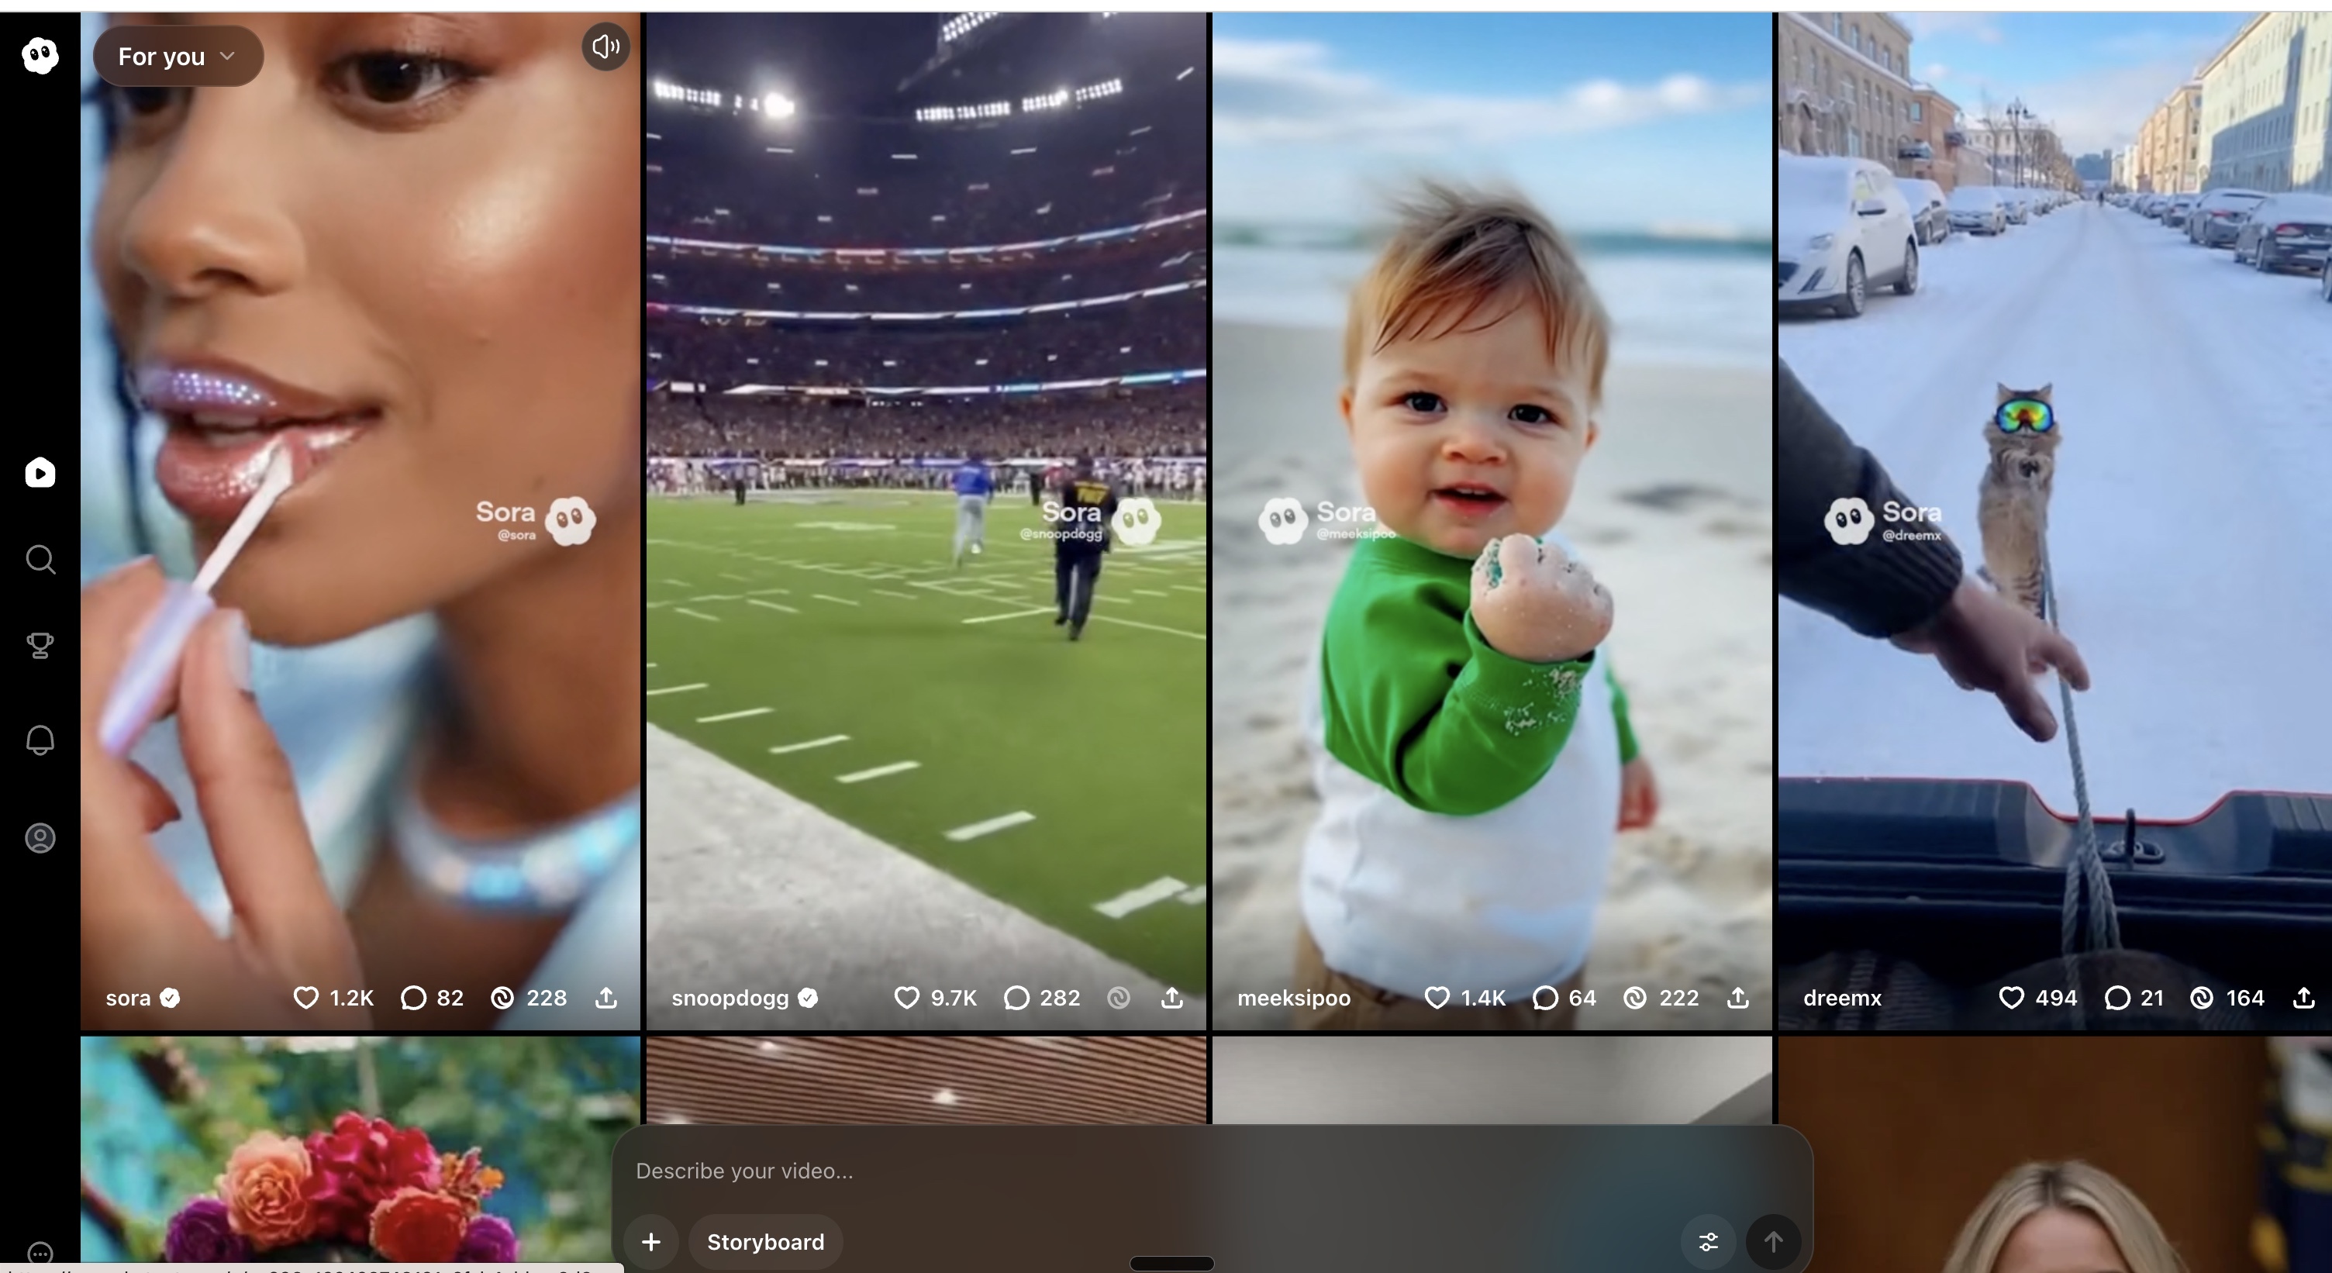
Task: Expand the For you feed dropdown
Action: (178, 56)
